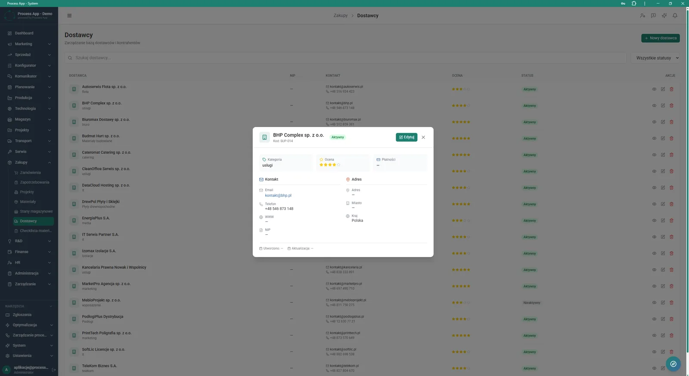689x376 pixels.
Task: Open Zapotrzebowania under Zakupy
Action: tap(33, 182)
